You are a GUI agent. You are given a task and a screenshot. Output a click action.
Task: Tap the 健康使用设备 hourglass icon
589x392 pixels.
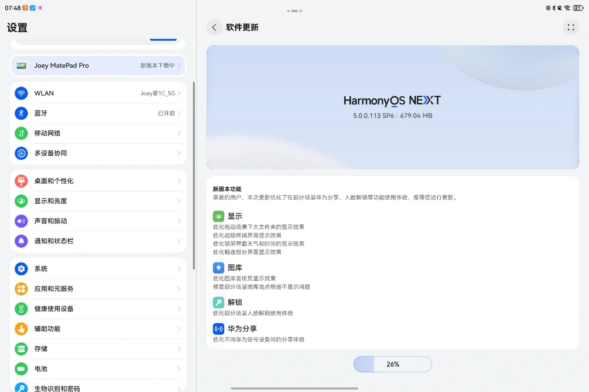point(21,309)
